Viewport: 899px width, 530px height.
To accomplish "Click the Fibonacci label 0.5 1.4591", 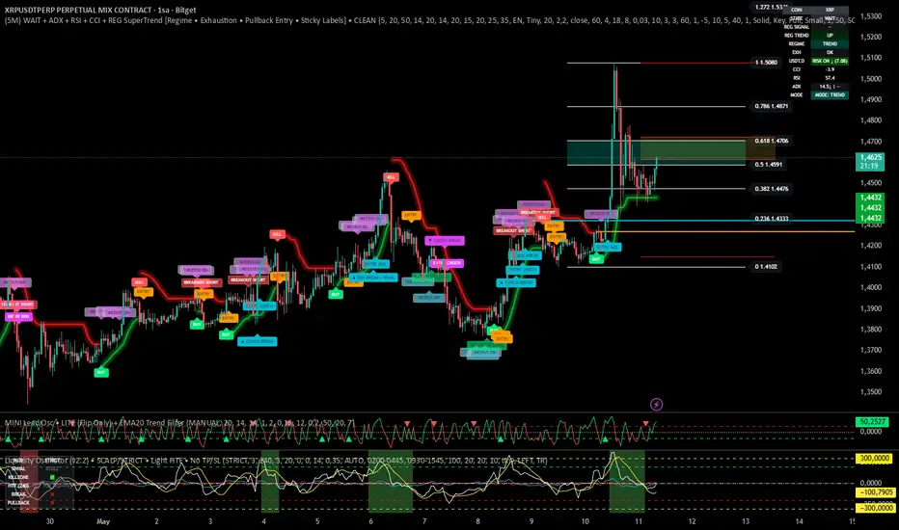I will coord(768,165).
